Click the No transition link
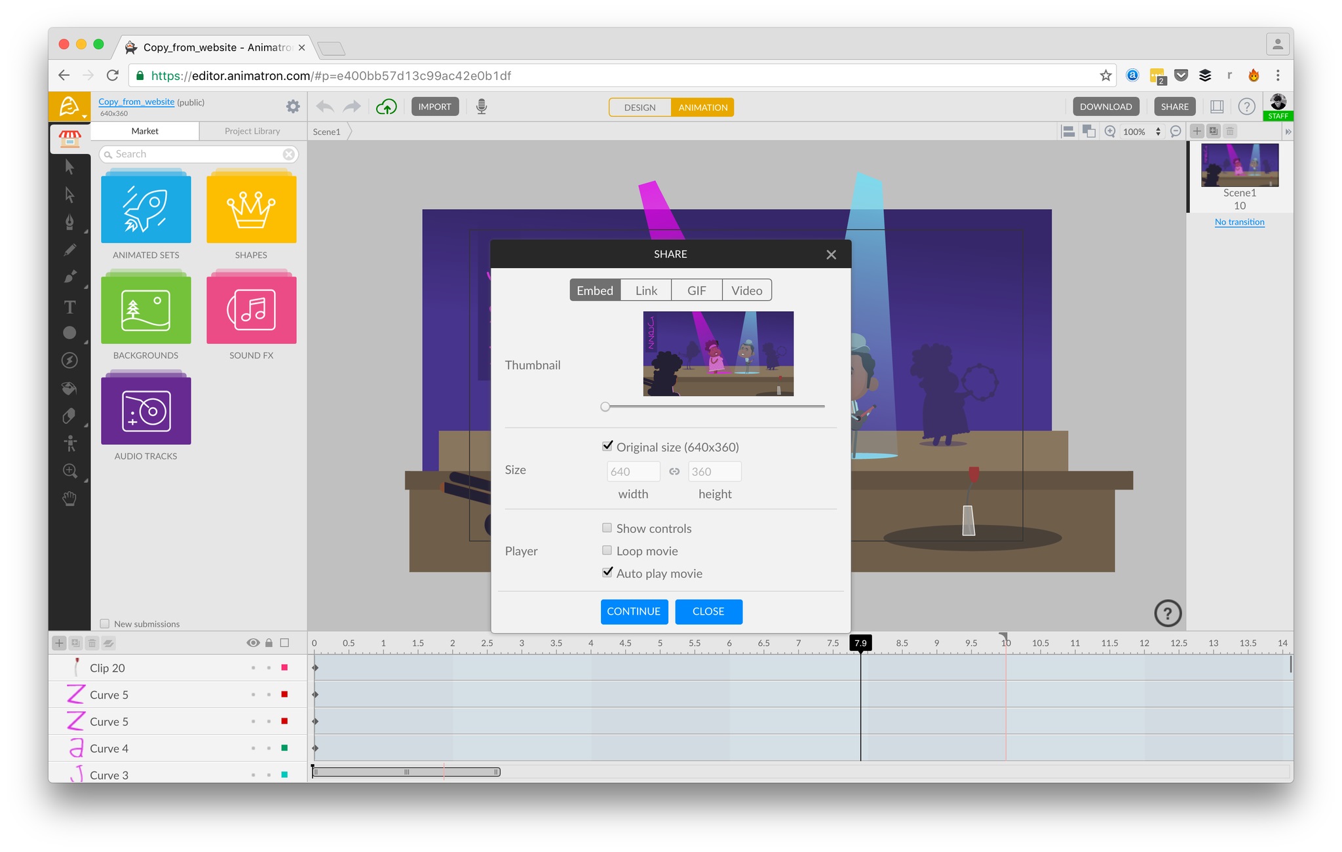1342x852 pixels. tap(1239, 222)
